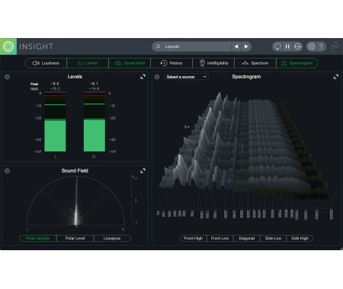Open the Layouts list icon
343x289 pixels.
(x=158, y=46)
